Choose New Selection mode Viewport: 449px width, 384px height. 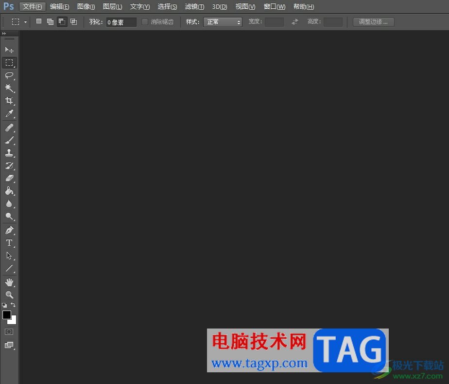pyautogui.click(x=39, y=21)
